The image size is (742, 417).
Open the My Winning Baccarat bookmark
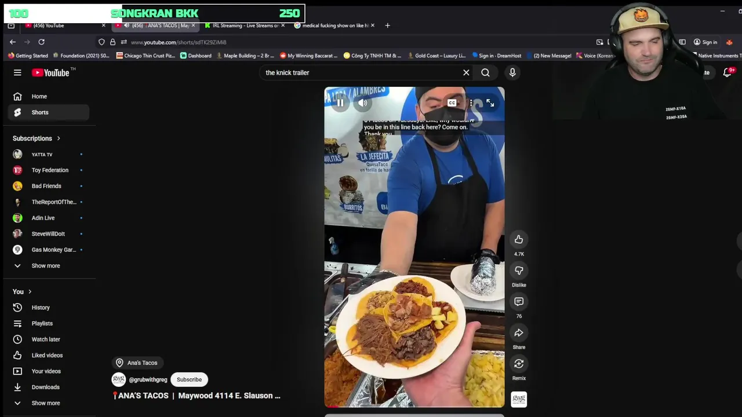pyautogui.click(x=308, y=56)
